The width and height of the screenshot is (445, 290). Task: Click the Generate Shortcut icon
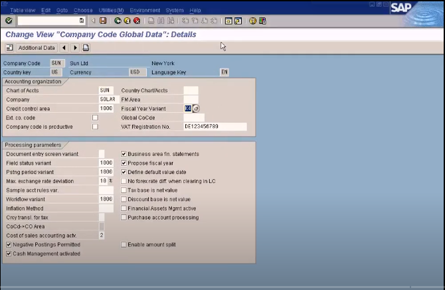(x=238, y=21)
